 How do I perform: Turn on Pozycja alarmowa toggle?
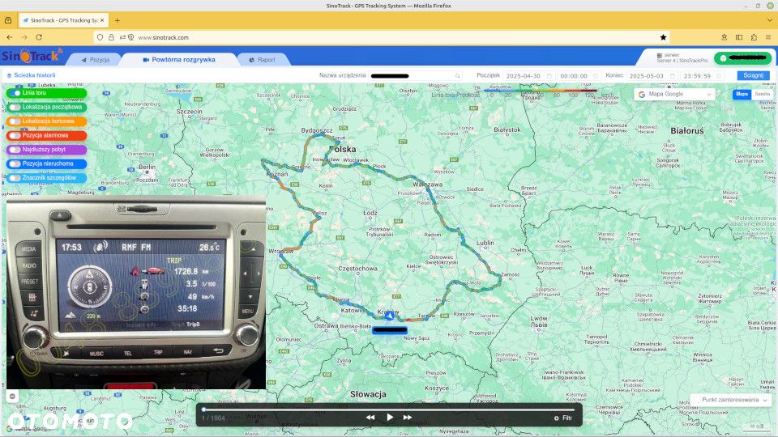point(15,135)
